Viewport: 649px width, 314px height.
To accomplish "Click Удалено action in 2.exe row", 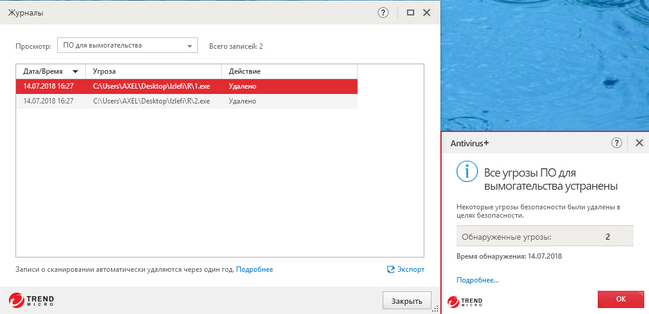I will tap(242, 101).
